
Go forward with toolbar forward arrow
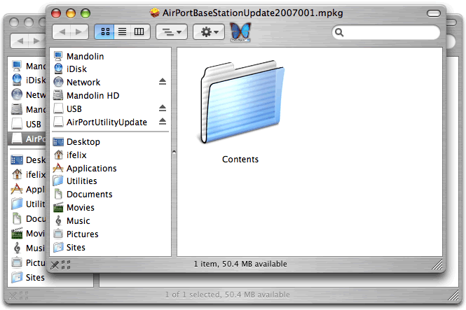79,31
